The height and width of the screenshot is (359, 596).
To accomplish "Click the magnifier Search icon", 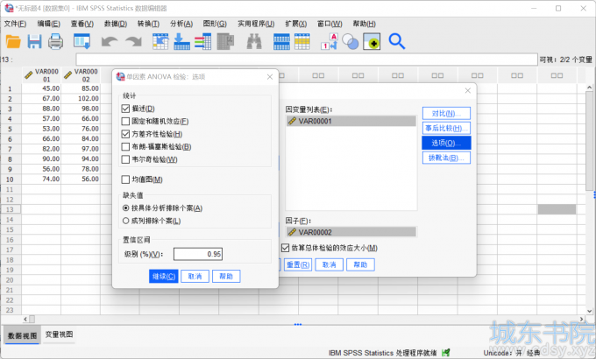I will pos(397,41).
